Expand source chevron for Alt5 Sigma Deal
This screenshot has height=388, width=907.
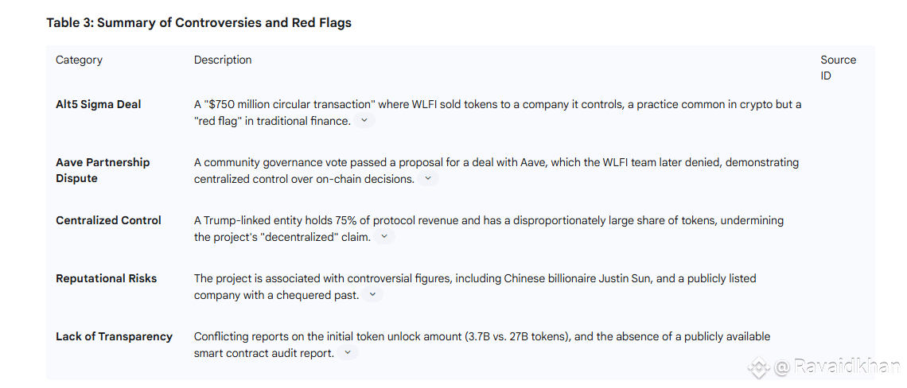click(x=364, y=121)
